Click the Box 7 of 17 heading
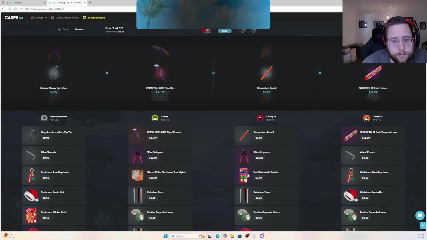Screen dimensions: 427x240 [x=114, y=28]
